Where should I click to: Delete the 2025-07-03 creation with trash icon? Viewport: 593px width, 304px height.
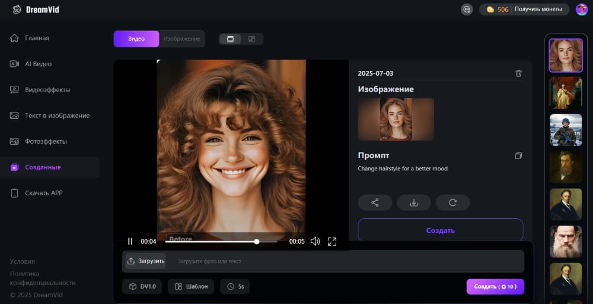[x=518, y=73]
